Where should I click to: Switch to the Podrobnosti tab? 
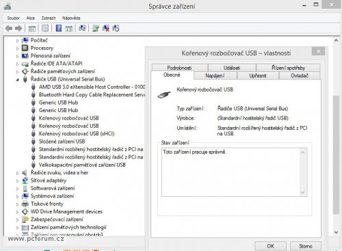(x=179, y=68)
